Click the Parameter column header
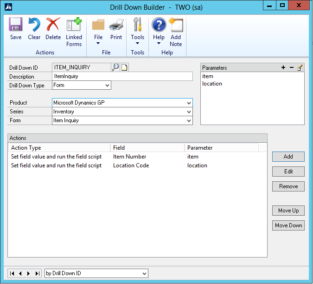 [222, 148]
